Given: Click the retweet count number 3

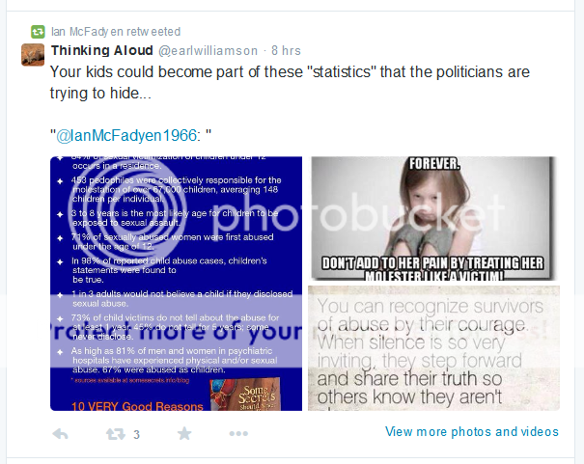Looking at the screenshot, I should pos(137,434).
